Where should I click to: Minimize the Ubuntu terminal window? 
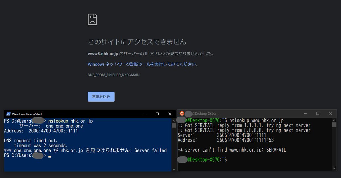305,113
